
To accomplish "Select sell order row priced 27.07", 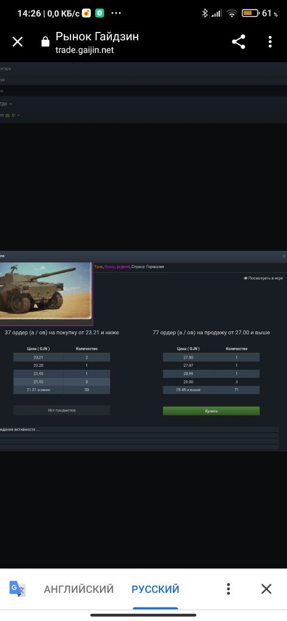I will (x=211, y=365).
